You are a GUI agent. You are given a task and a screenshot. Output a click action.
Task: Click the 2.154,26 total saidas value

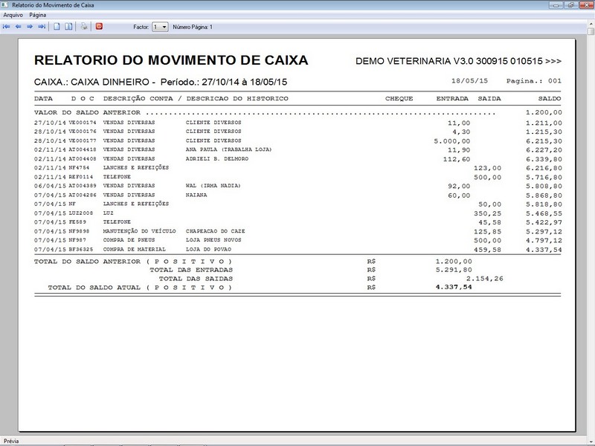[485, 279]
